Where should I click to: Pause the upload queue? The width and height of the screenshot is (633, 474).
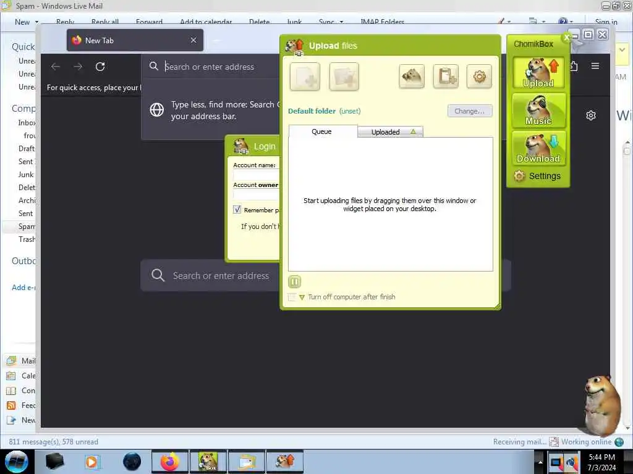click(295, 281)
